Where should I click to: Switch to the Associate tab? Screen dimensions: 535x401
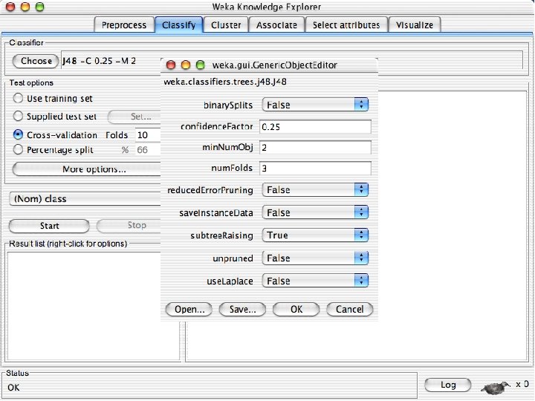pyautogui.click(x=276, y=25)
